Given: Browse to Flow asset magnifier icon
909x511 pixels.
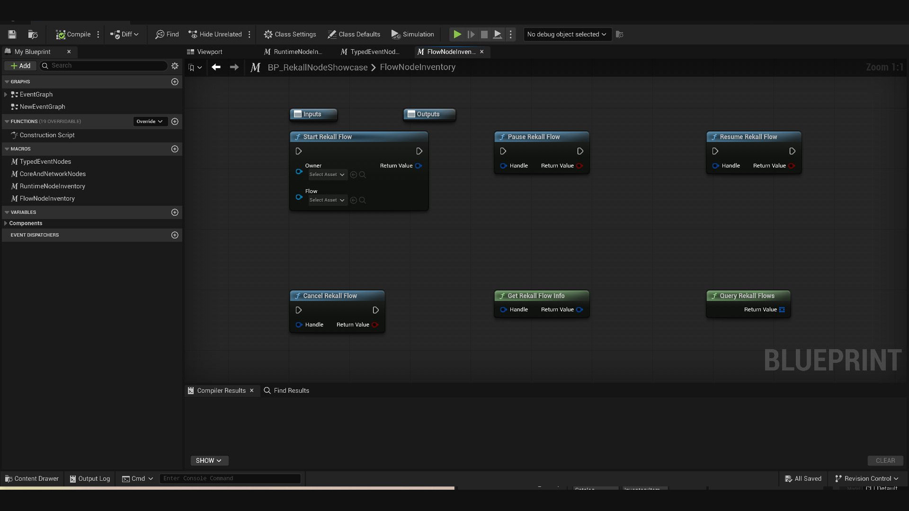Looking at the screenshot, I should (x=363, y=200).
